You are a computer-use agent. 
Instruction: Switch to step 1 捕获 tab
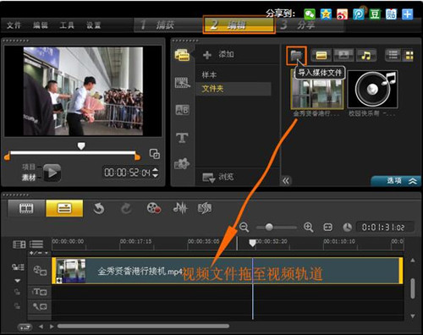point(168,25)
